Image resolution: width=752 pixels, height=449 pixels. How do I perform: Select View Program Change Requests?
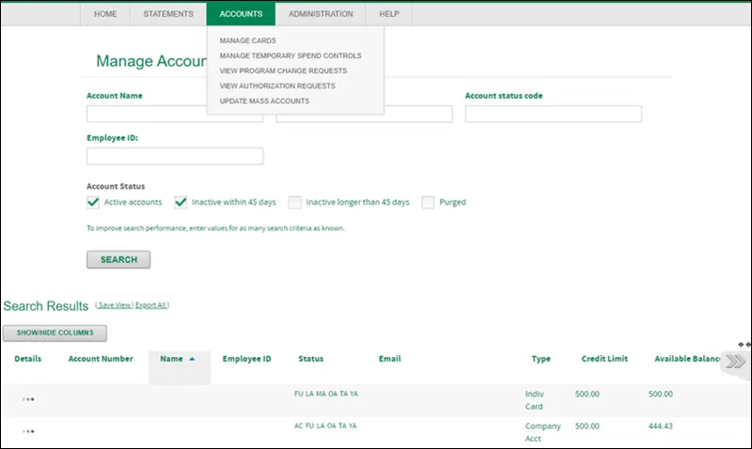(283, 71)
